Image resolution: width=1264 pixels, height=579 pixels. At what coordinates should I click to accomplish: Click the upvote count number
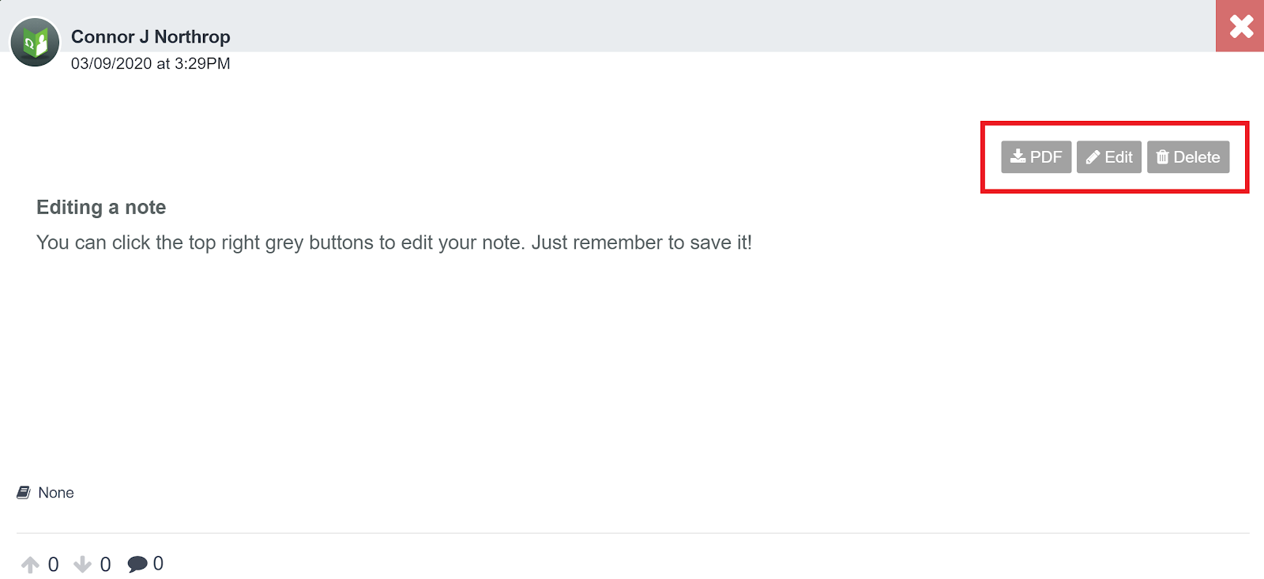53,565
